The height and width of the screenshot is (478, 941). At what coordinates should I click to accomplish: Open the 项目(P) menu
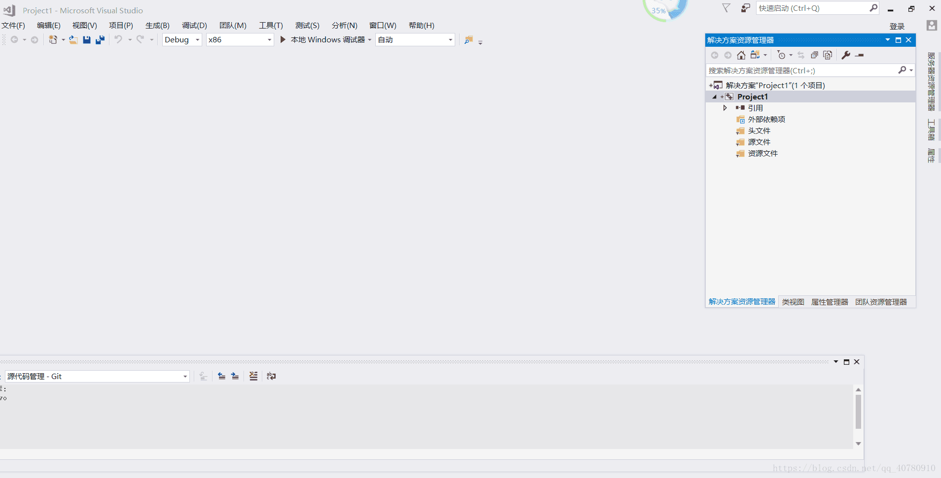[x=121, y=26]
